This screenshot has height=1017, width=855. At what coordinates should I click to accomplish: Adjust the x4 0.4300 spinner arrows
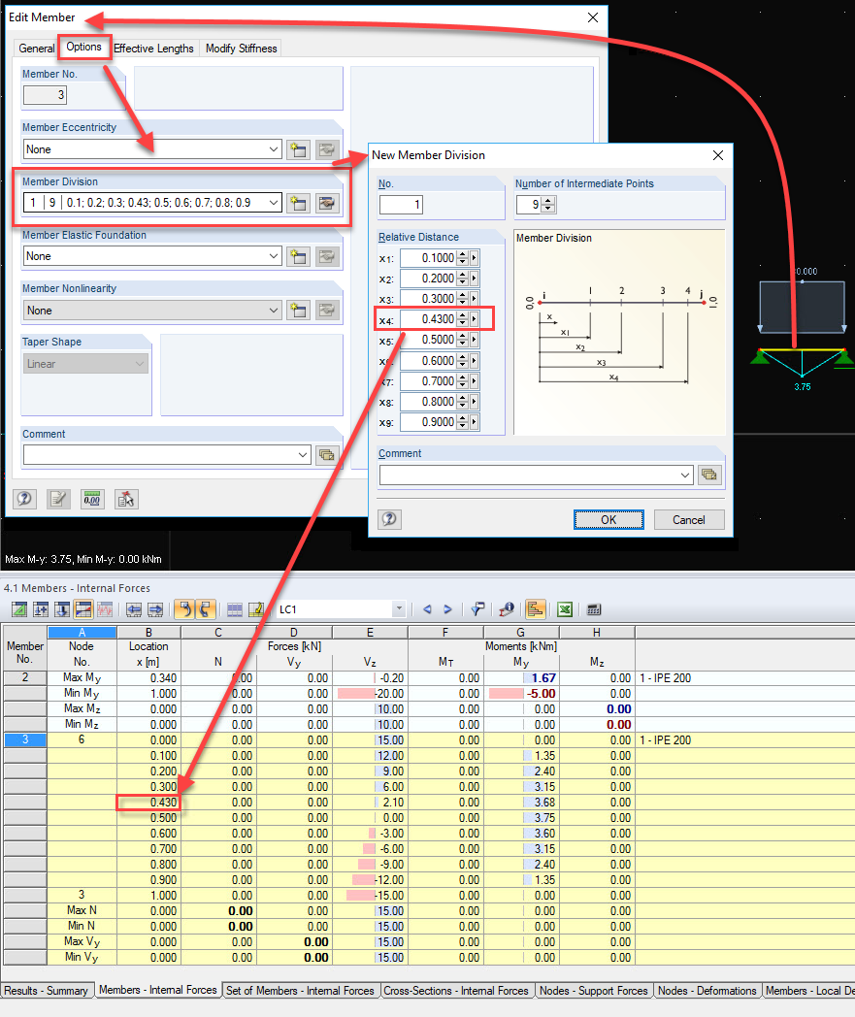point(463,319)
